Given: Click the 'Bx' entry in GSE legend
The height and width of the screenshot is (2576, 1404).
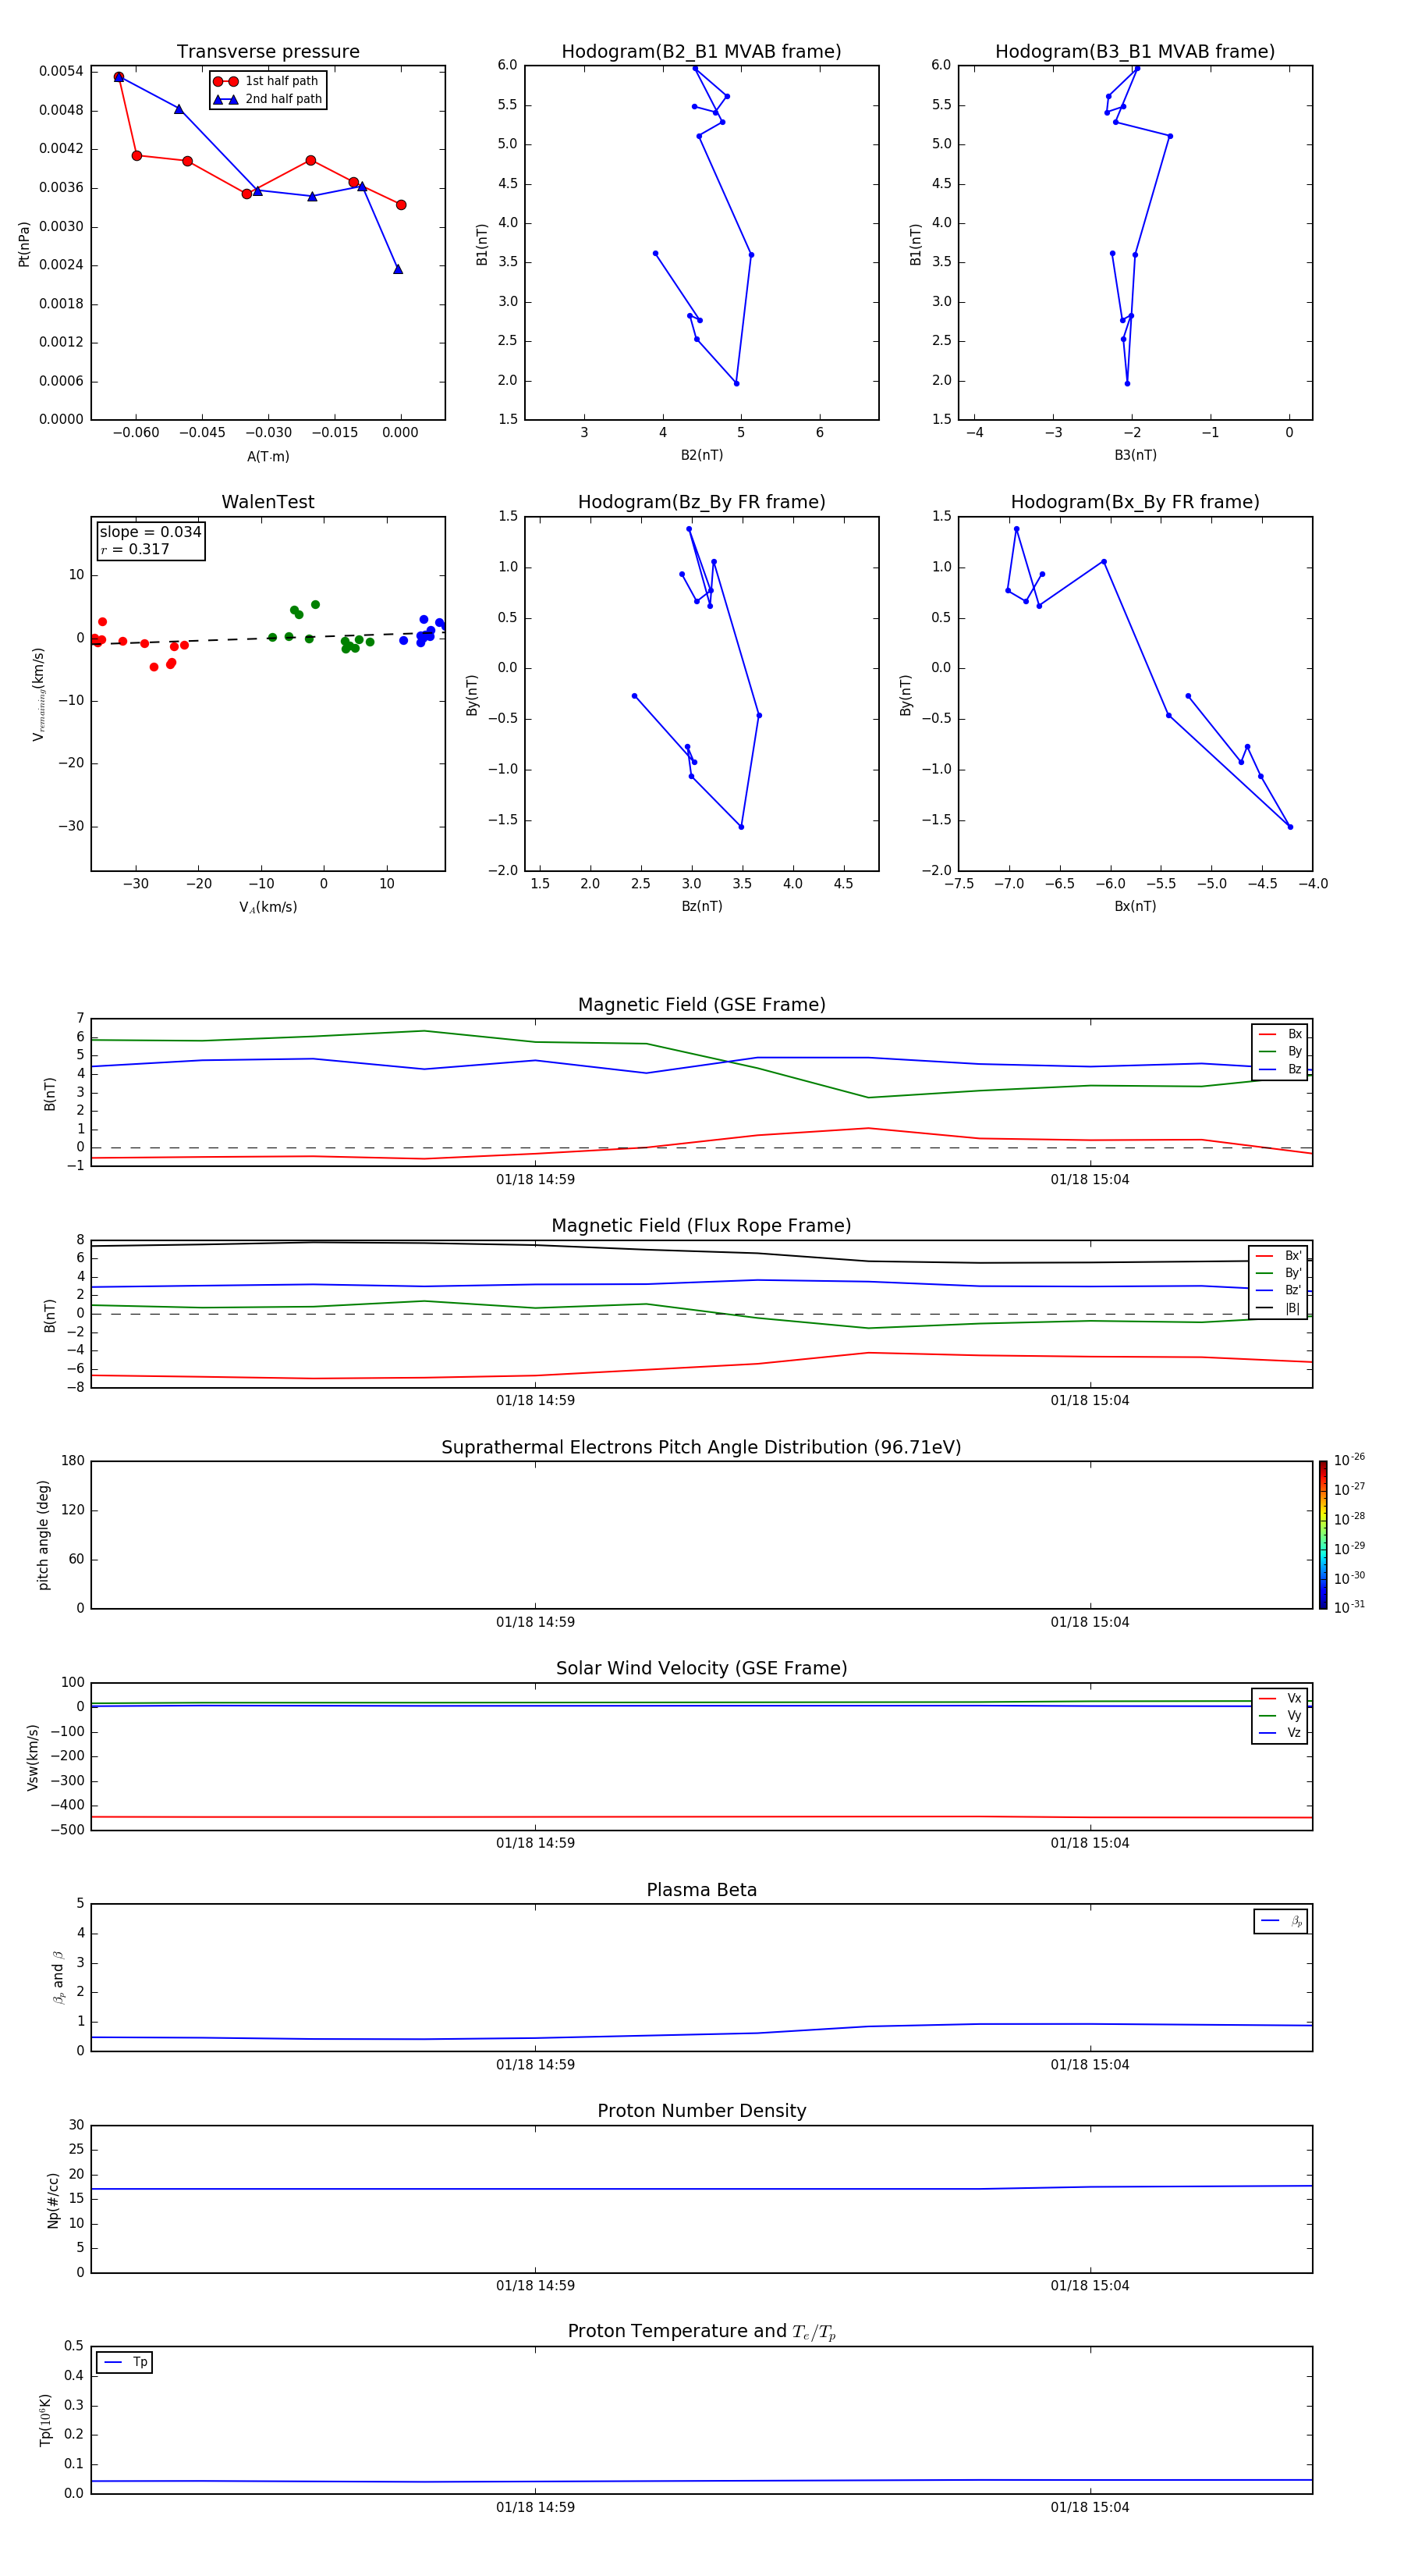Looking at the screenshot, I should 1280,1034.
